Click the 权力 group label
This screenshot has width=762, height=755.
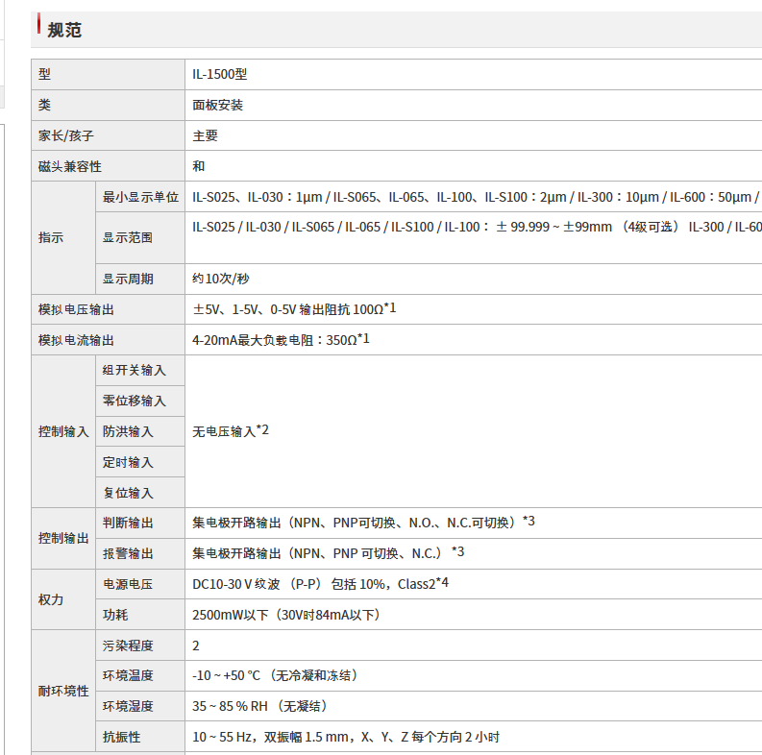point(51,599)
